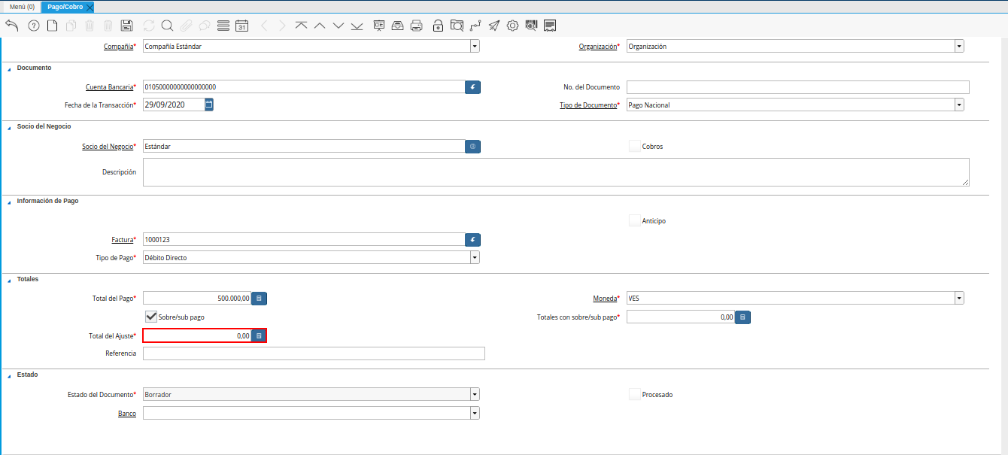This screenshot has height=455, width=1008.
Task: Click the padlock icon in toolbar
Action: [438, 26]
